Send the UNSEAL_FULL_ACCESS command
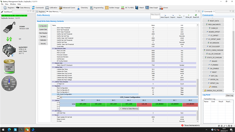The width and height of the screenshot is (235, 132). coord(213,91)
